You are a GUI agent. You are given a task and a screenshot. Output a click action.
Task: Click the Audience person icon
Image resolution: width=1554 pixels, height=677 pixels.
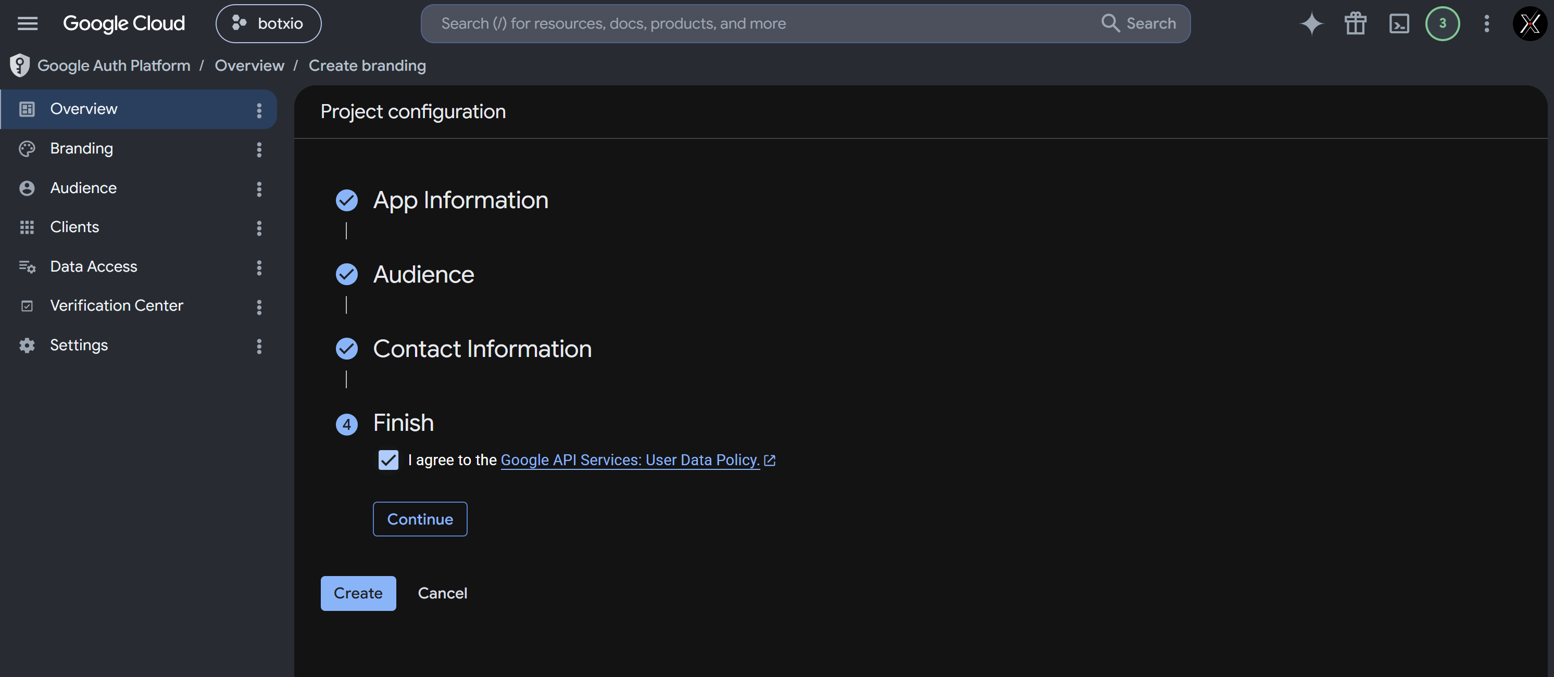(x=27, y=188)
